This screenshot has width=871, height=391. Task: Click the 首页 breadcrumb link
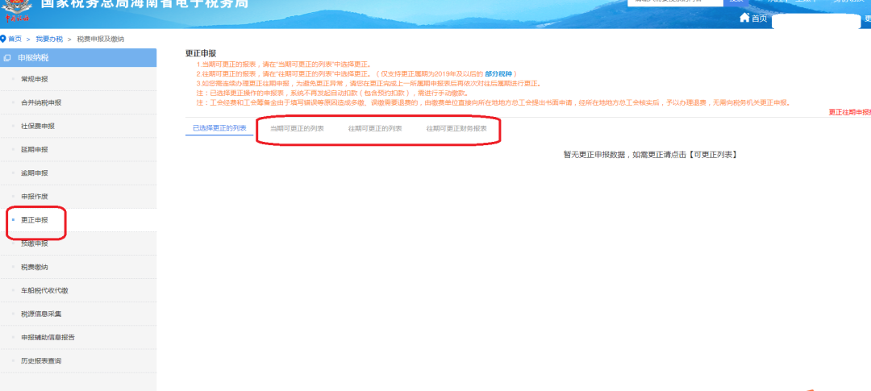pos(15,39)
